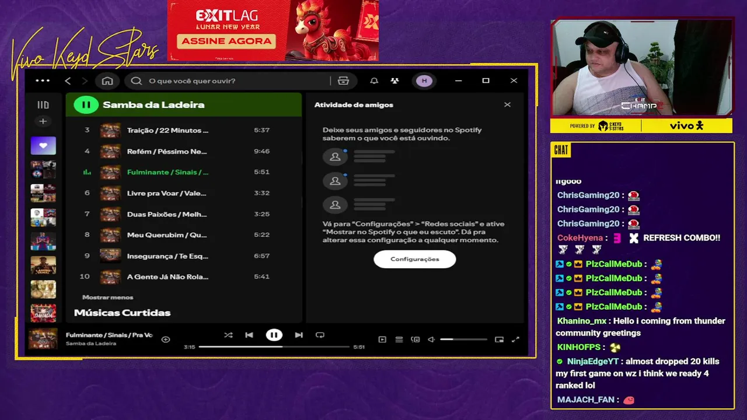Click the search field magnifier icon

(x=137, y=80)
